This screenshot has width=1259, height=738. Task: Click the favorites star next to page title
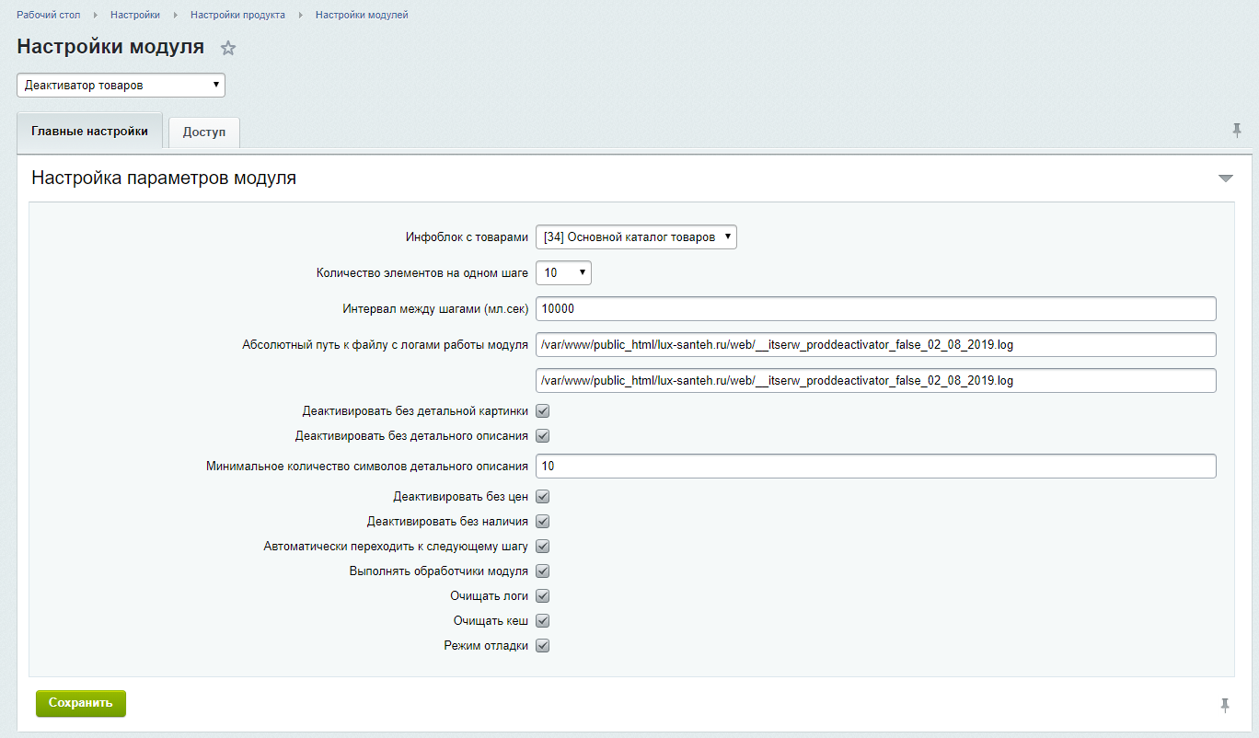228,49
